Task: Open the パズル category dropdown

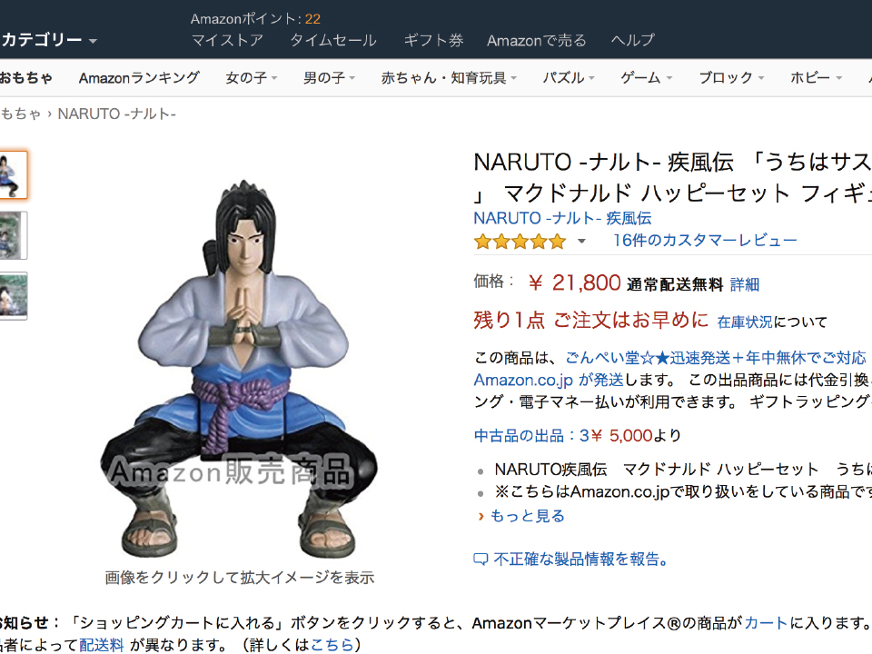Action: pyautogui.click(x=569, y=78)
